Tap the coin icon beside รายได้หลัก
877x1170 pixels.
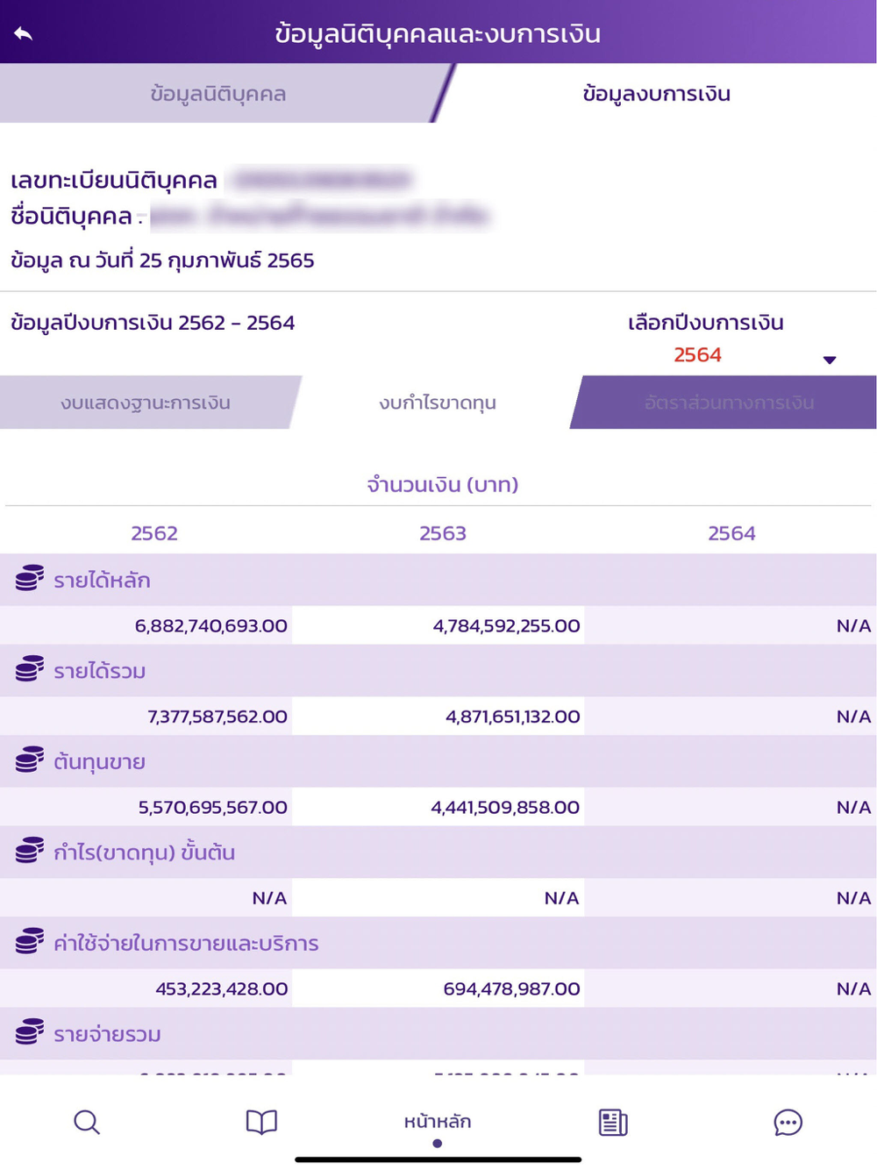30,578
